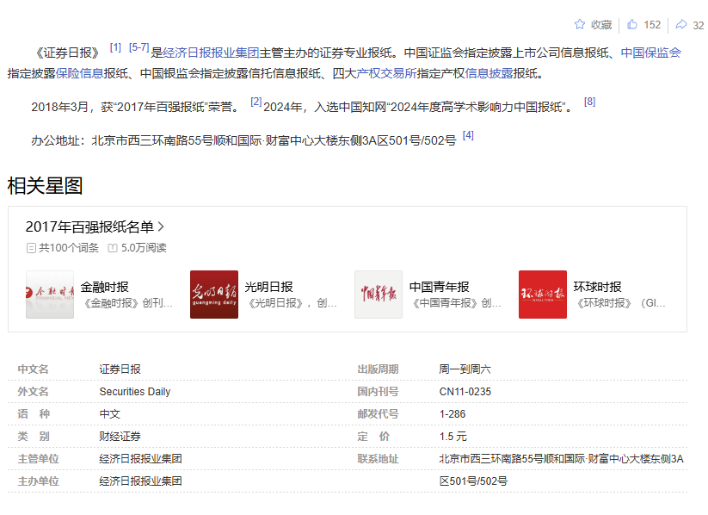Click the 联系地址 field label
708x515 pixels.
pyautogui.click(x=378, y=459)
